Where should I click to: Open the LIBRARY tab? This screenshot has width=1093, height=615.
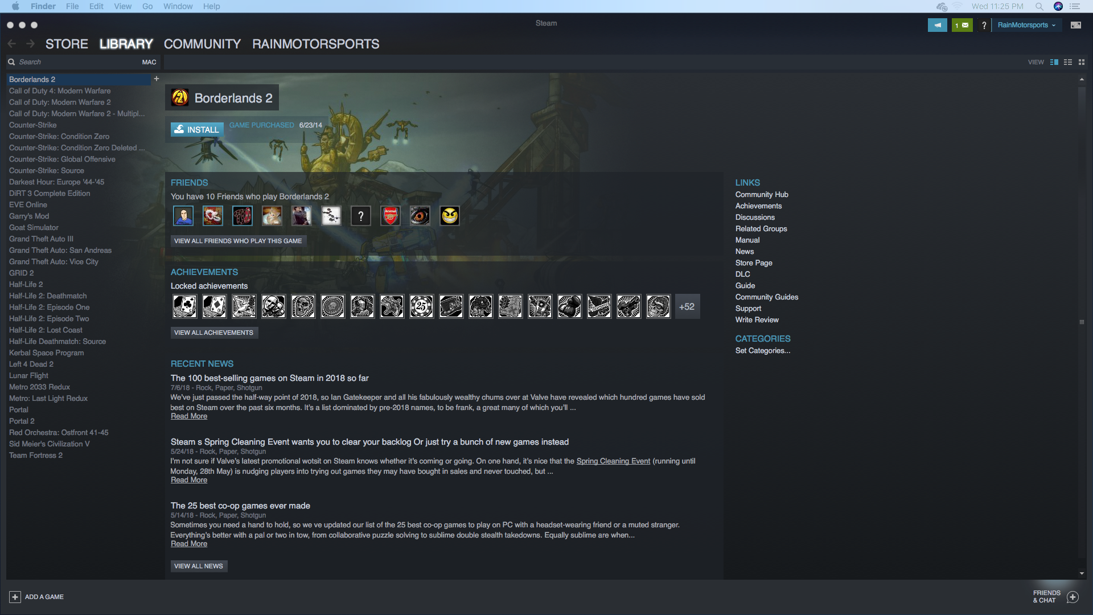(x=126, y=44)
